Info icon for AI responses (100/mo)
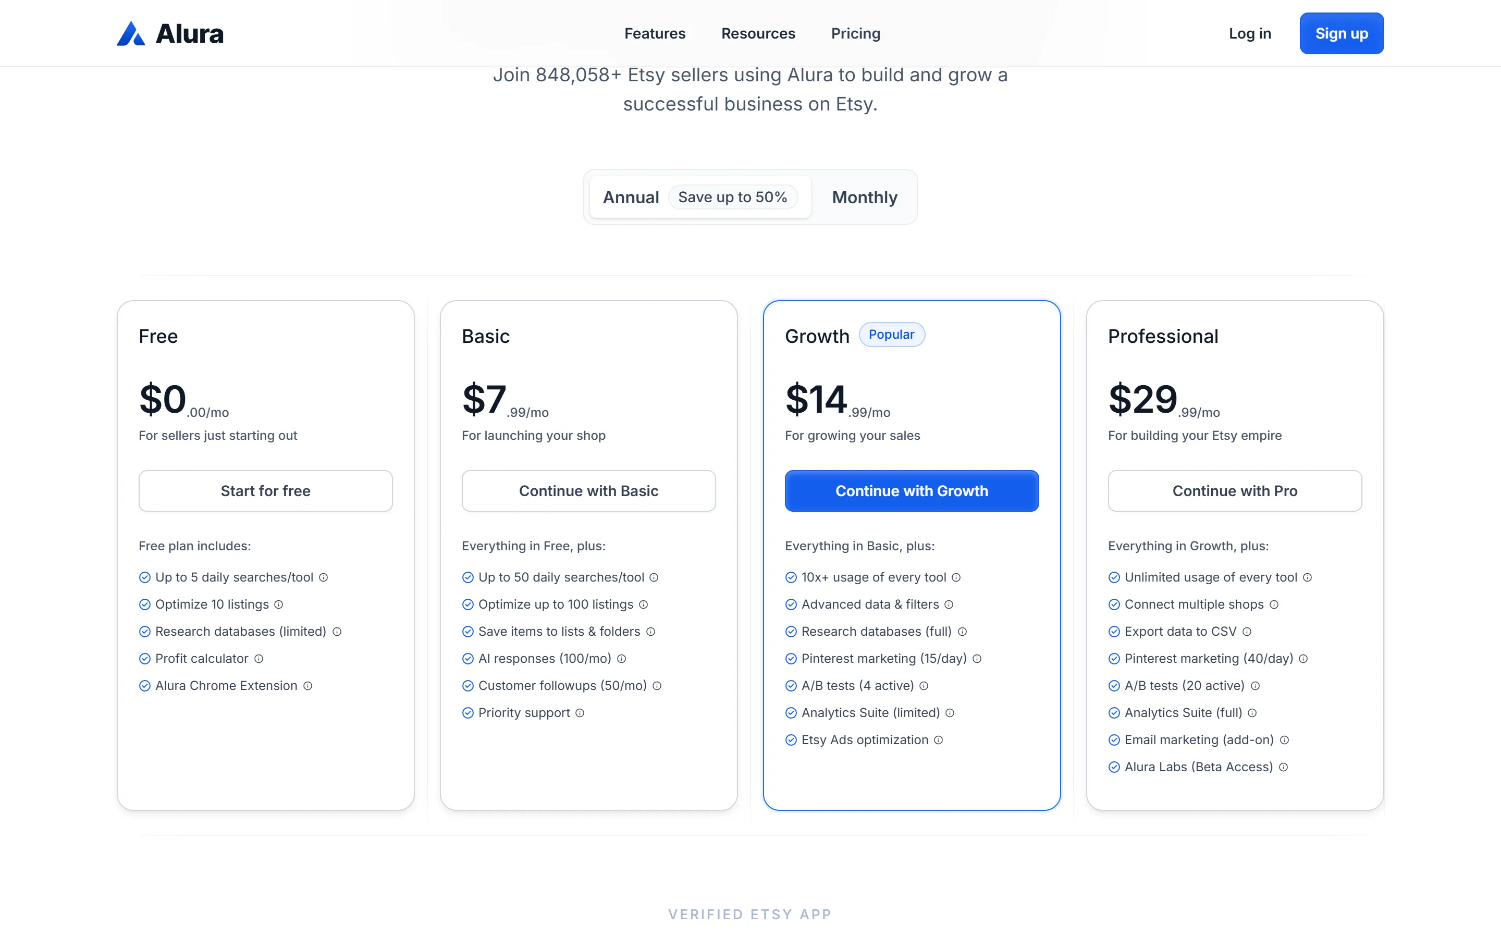The height and width of the screenshot is (938, 1501). [622, 659]
